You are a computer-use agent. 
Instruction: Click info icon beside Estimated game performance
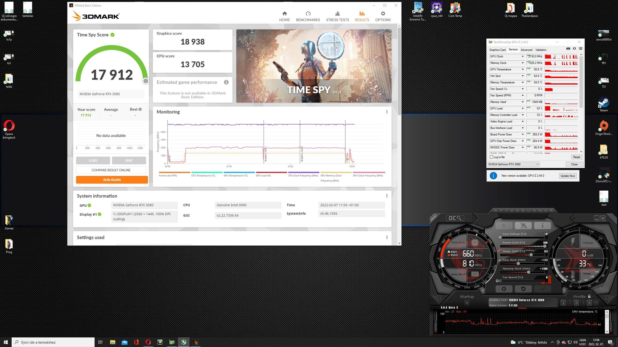[226, 82]
